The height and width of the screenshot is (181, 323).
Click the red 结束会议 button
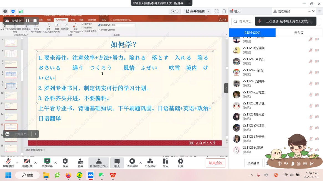click(x=215, y=163)
